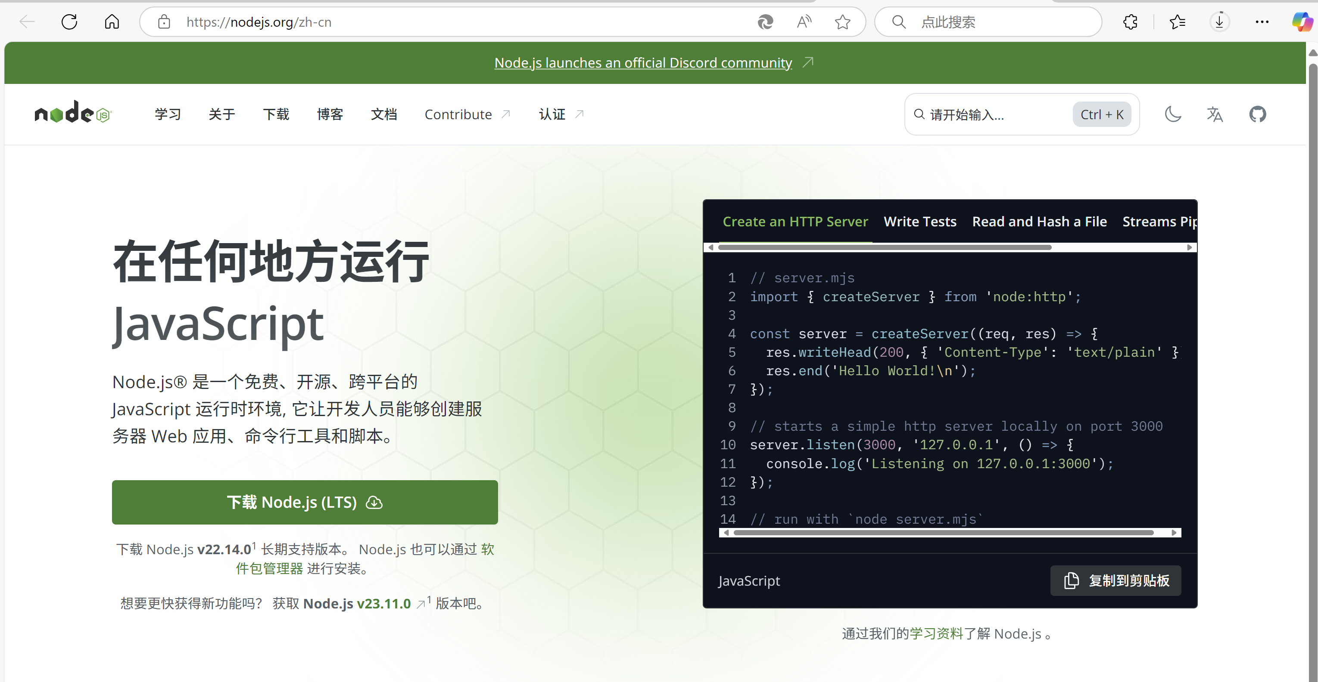Activate the Read aloud icon
The width and height of the screenshot is (1318, 682).
804,22
